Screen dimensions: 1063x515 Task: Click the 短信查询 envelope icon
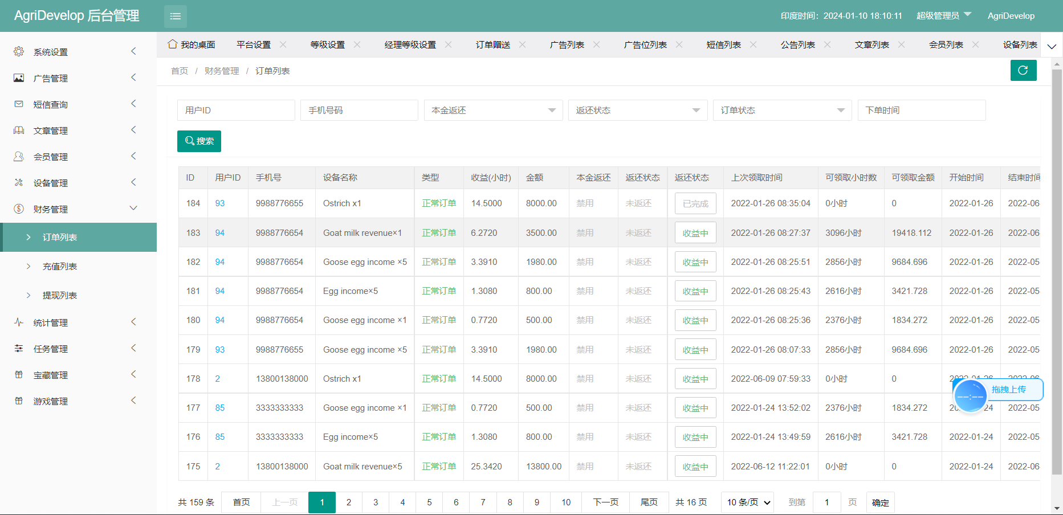[x=19, y=104]
